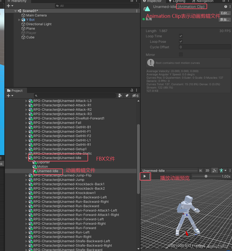Expand the RPG-Character@Unarmed-Jump asset

(x=26, y=180)
